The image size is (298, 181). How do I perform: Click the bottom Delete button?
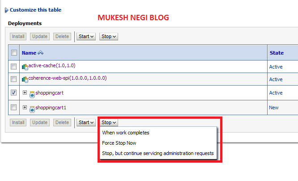coord(62,122)
